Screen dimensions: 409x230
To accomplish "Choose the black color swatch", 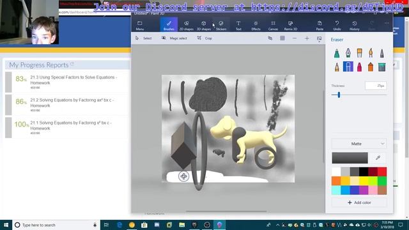I will click(x=364, y=172).
